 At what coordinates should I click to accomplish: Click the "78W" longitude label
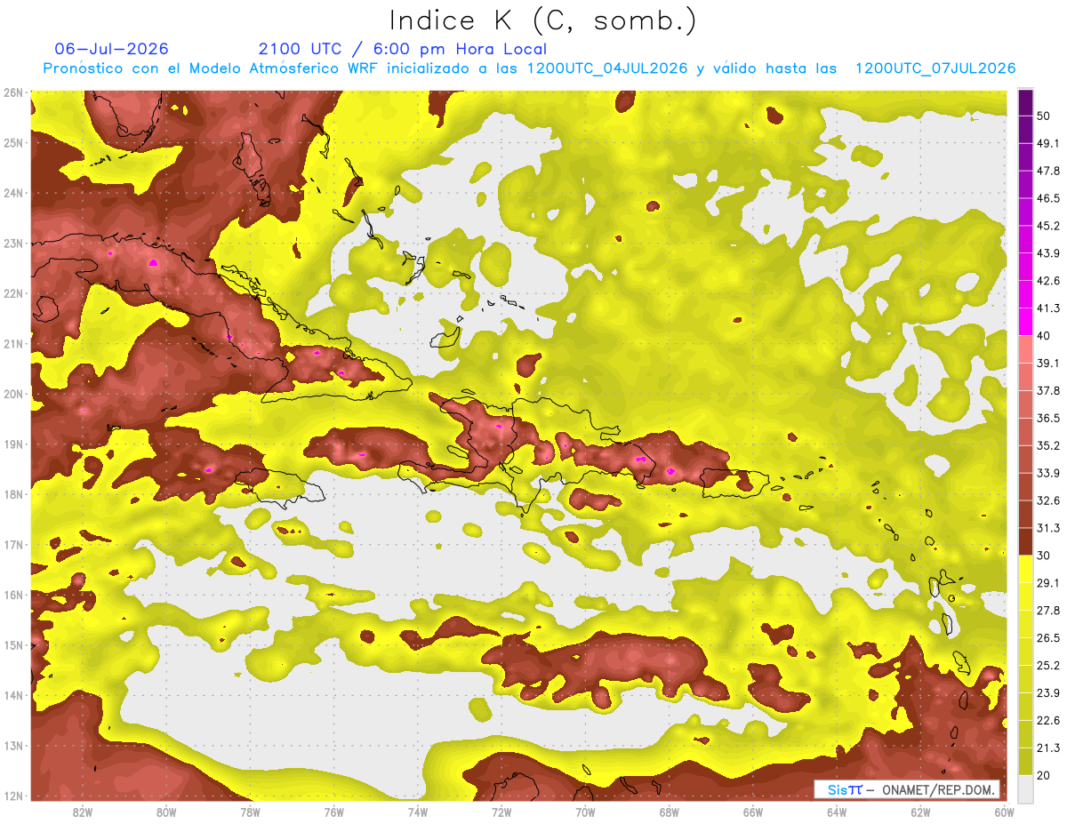250,812
